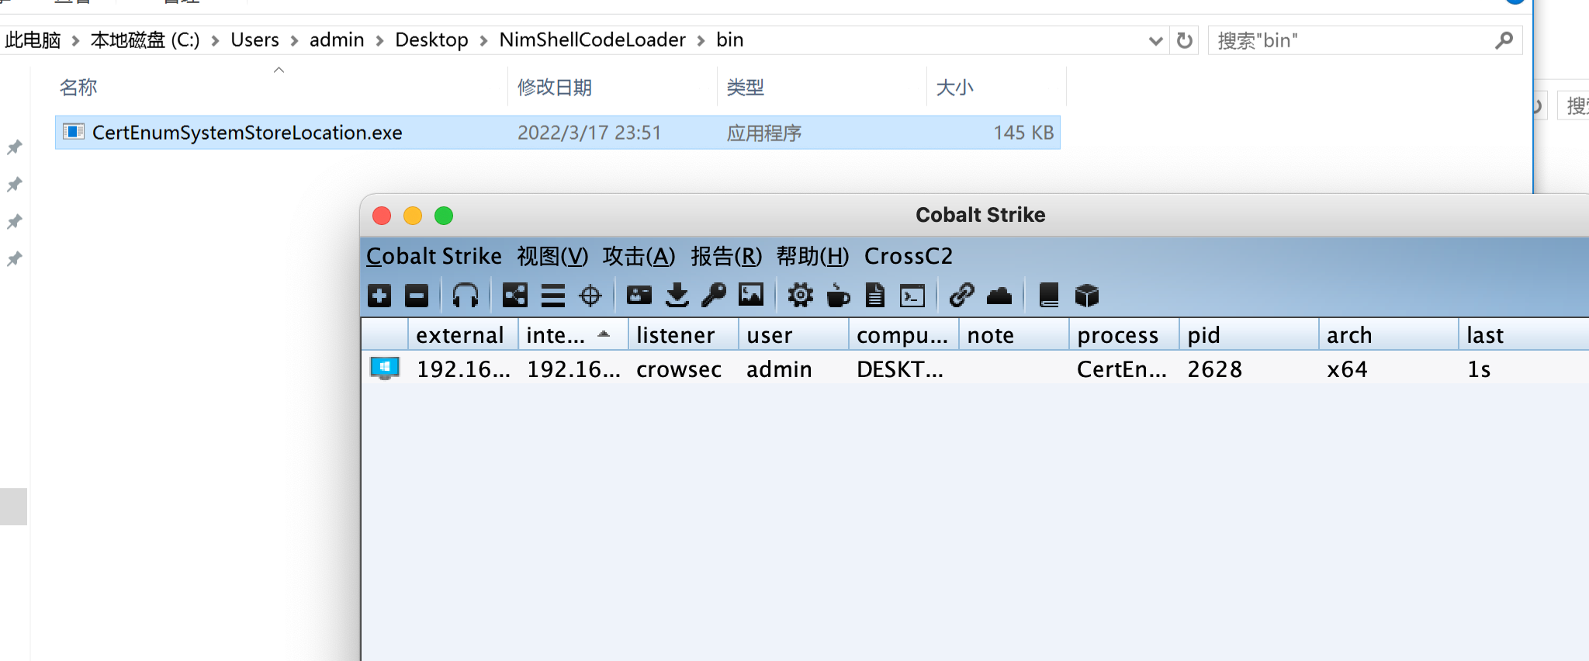Click the chain link Host File icon

point(961,296)
